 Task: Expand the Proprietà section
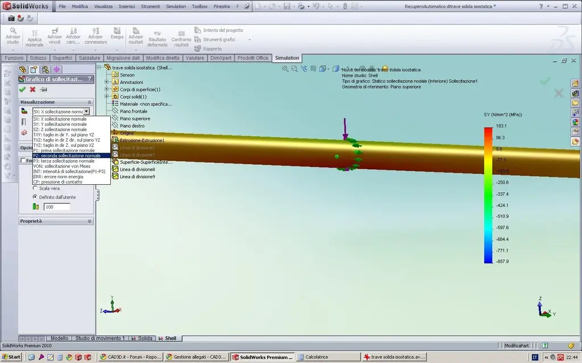pyautogui.click(x=89, y=221)
